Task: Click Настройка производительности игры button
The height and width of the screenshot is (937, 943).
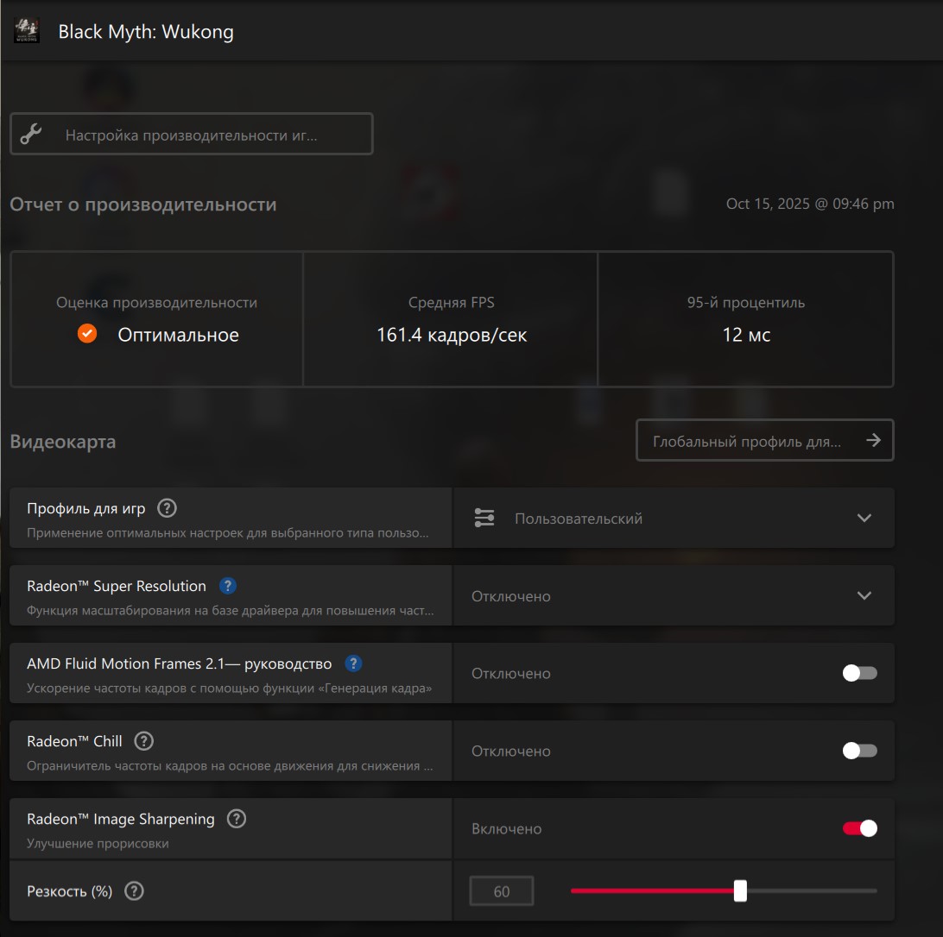Action: 192,134
